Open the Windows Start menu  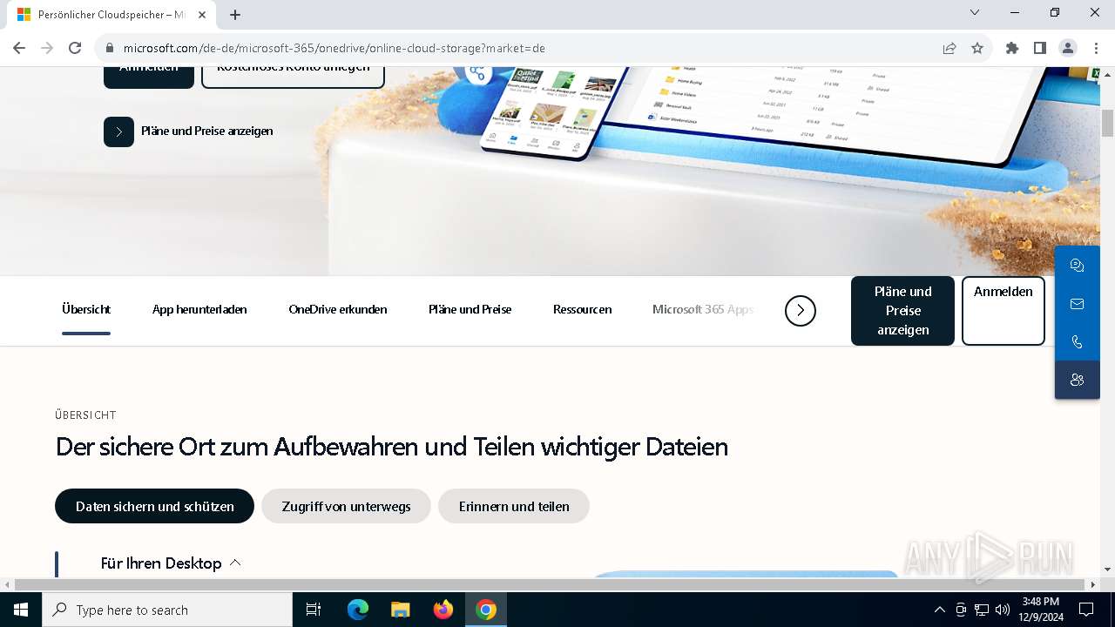tap(21, 610)
